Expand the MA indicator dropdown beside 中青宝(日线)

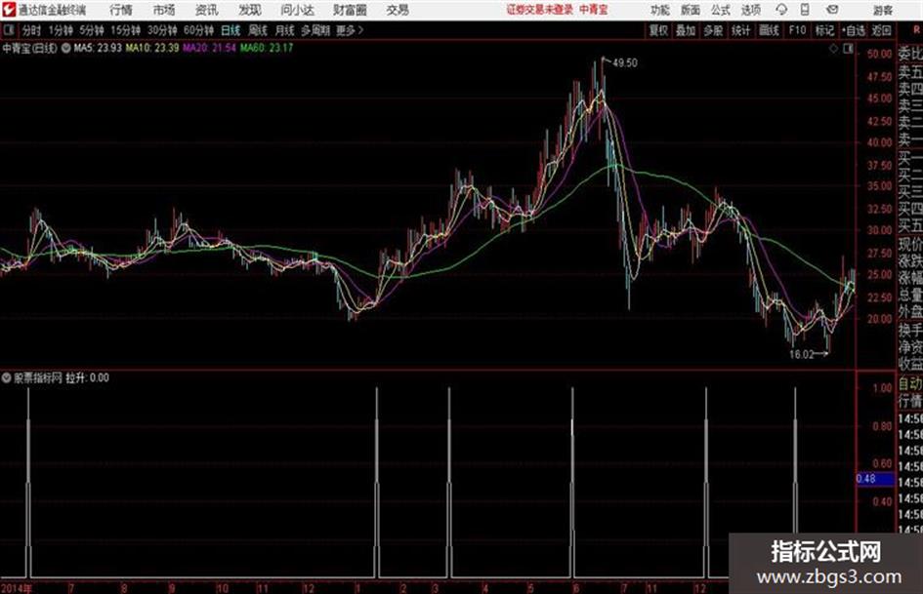point(66,48)
